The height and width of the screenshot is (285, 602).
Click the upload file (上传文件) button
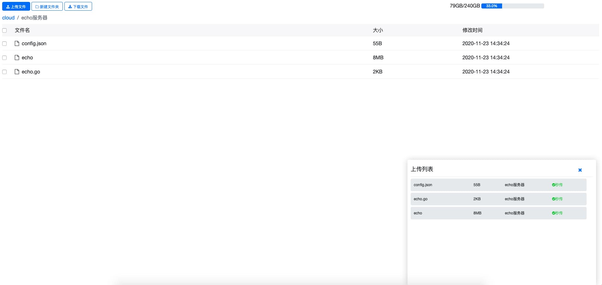pyautogui.click(x=16, y=7)
